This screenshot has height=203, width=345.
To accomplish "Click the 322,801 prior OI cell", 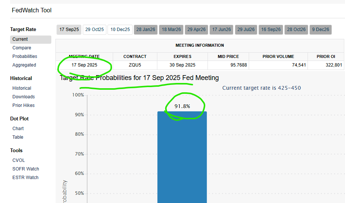I will click(326, 65).
